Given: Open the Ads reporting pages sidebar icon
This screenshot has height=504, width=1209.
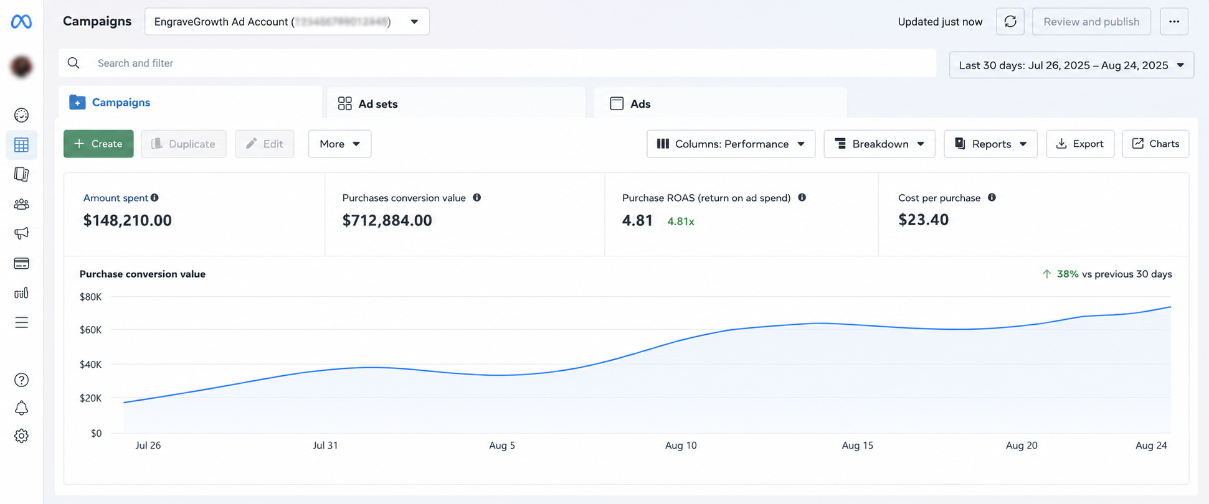Looking at the screenshot, I should [21, 174].
